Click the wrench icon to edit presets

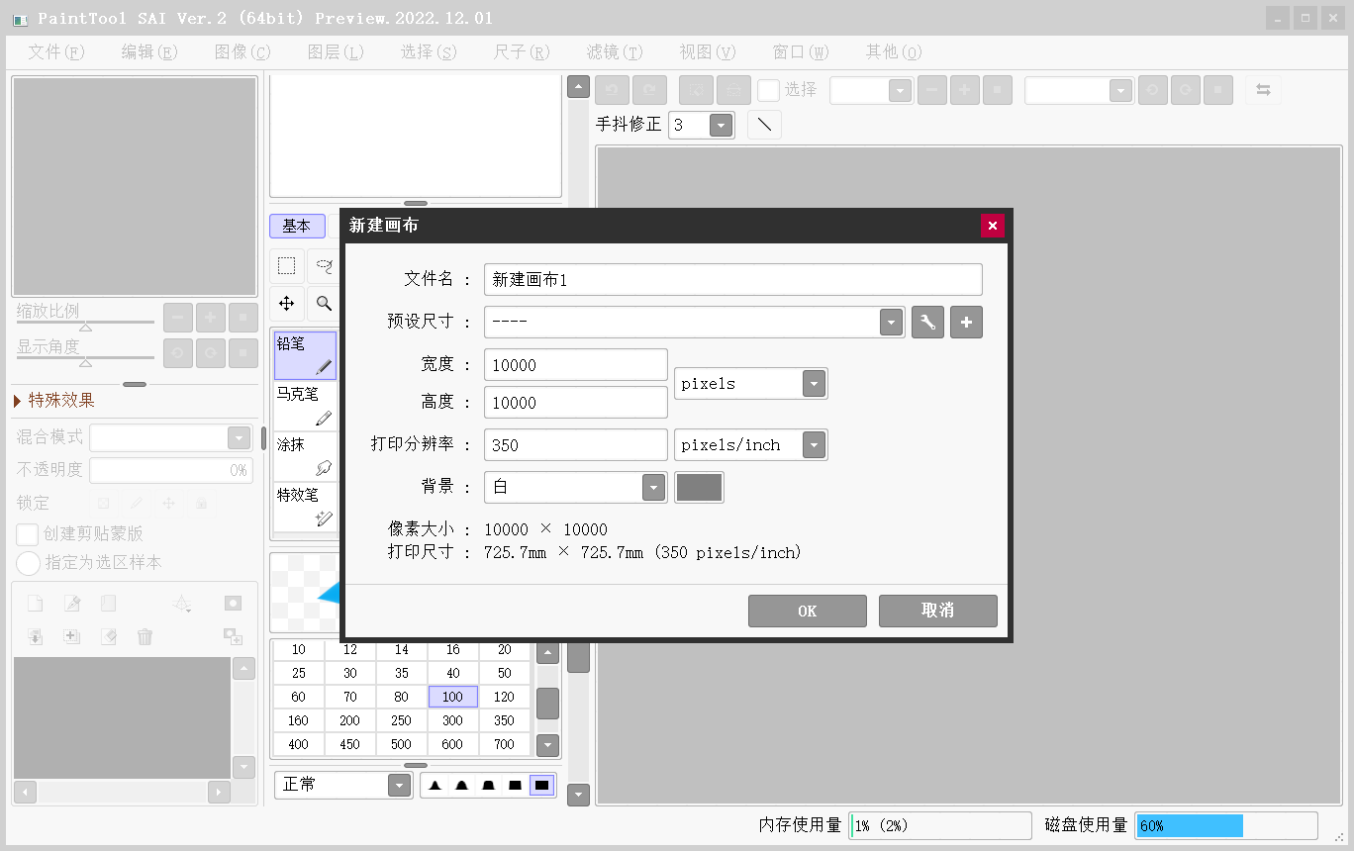927,323
